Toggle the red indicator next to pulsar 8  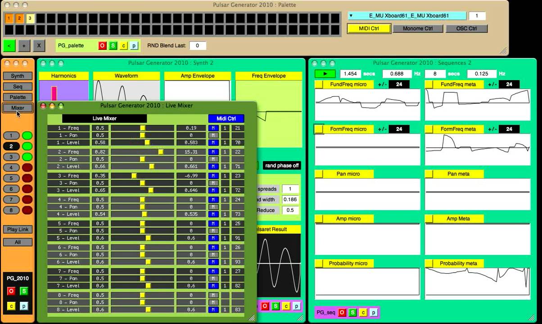tap(27, 210)
